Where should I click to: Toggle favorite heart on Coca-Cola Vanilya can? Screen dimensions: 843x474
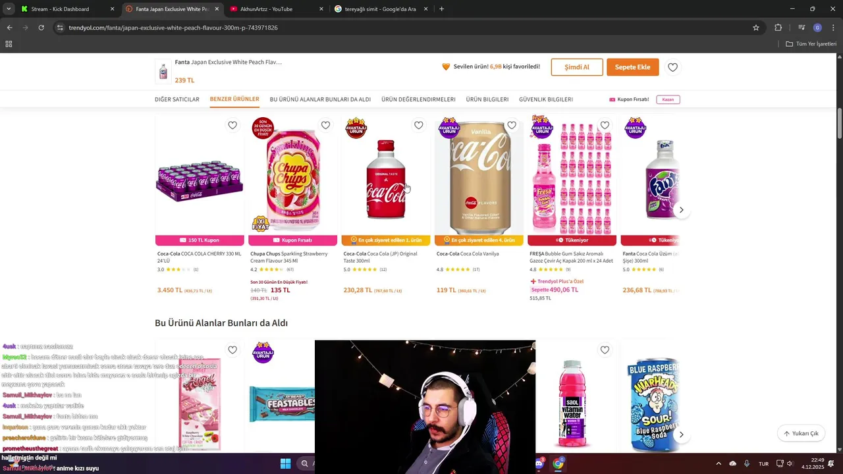512,125
